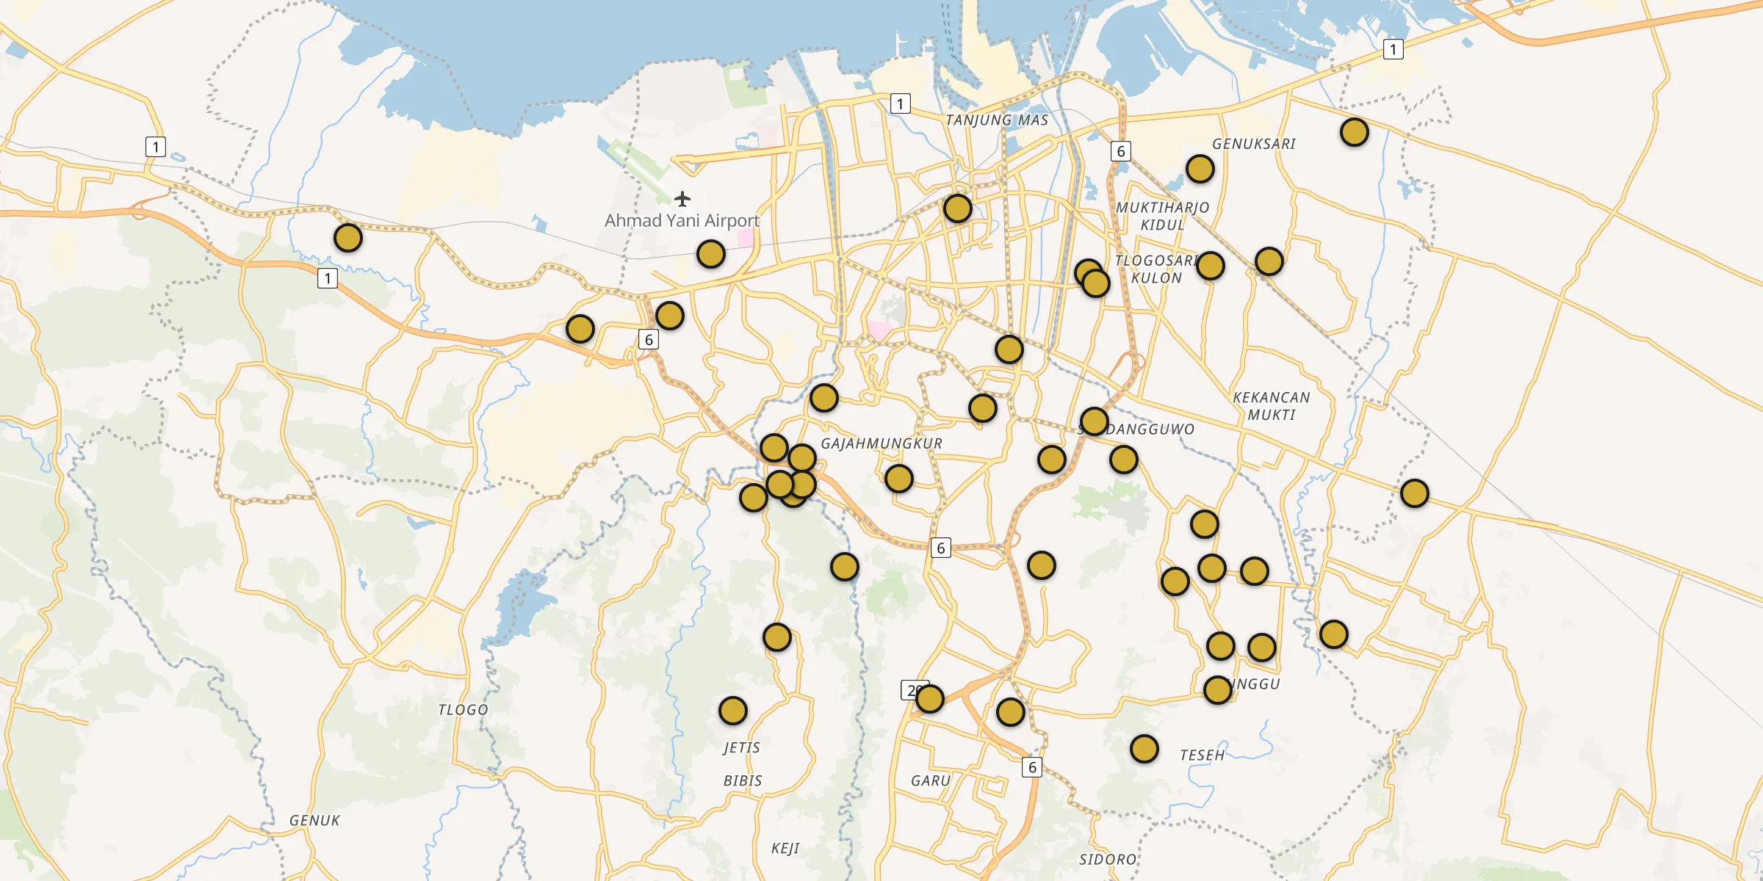This screenshot has height=881, width=1763.
Task: Click the Sidoro place label
Action: [1107, 859]
